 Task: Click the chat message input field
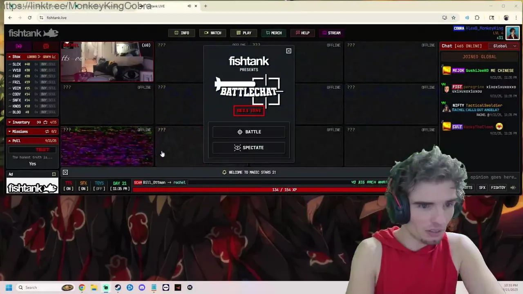point(492,177)
